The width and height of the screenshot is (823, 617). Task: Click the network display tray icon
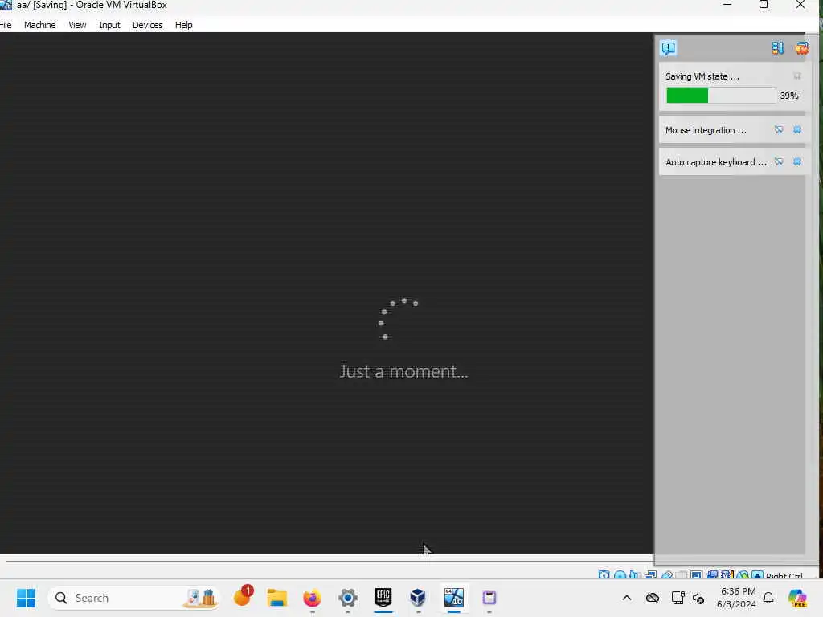coord(678,598)
